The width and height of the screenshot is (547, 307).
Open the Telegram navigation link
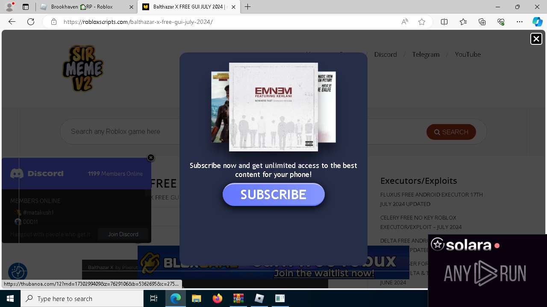[426, 55]
